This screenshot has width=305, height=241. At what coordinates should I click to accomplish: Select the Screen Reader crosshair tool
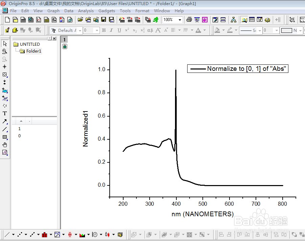coord(5,67)
